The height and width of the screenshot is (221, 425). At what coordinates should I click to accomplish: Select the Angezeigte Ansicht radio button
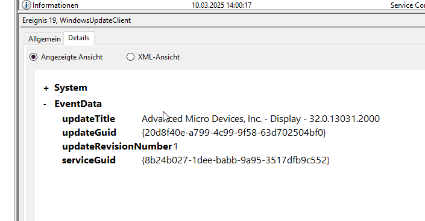(33, 57)
